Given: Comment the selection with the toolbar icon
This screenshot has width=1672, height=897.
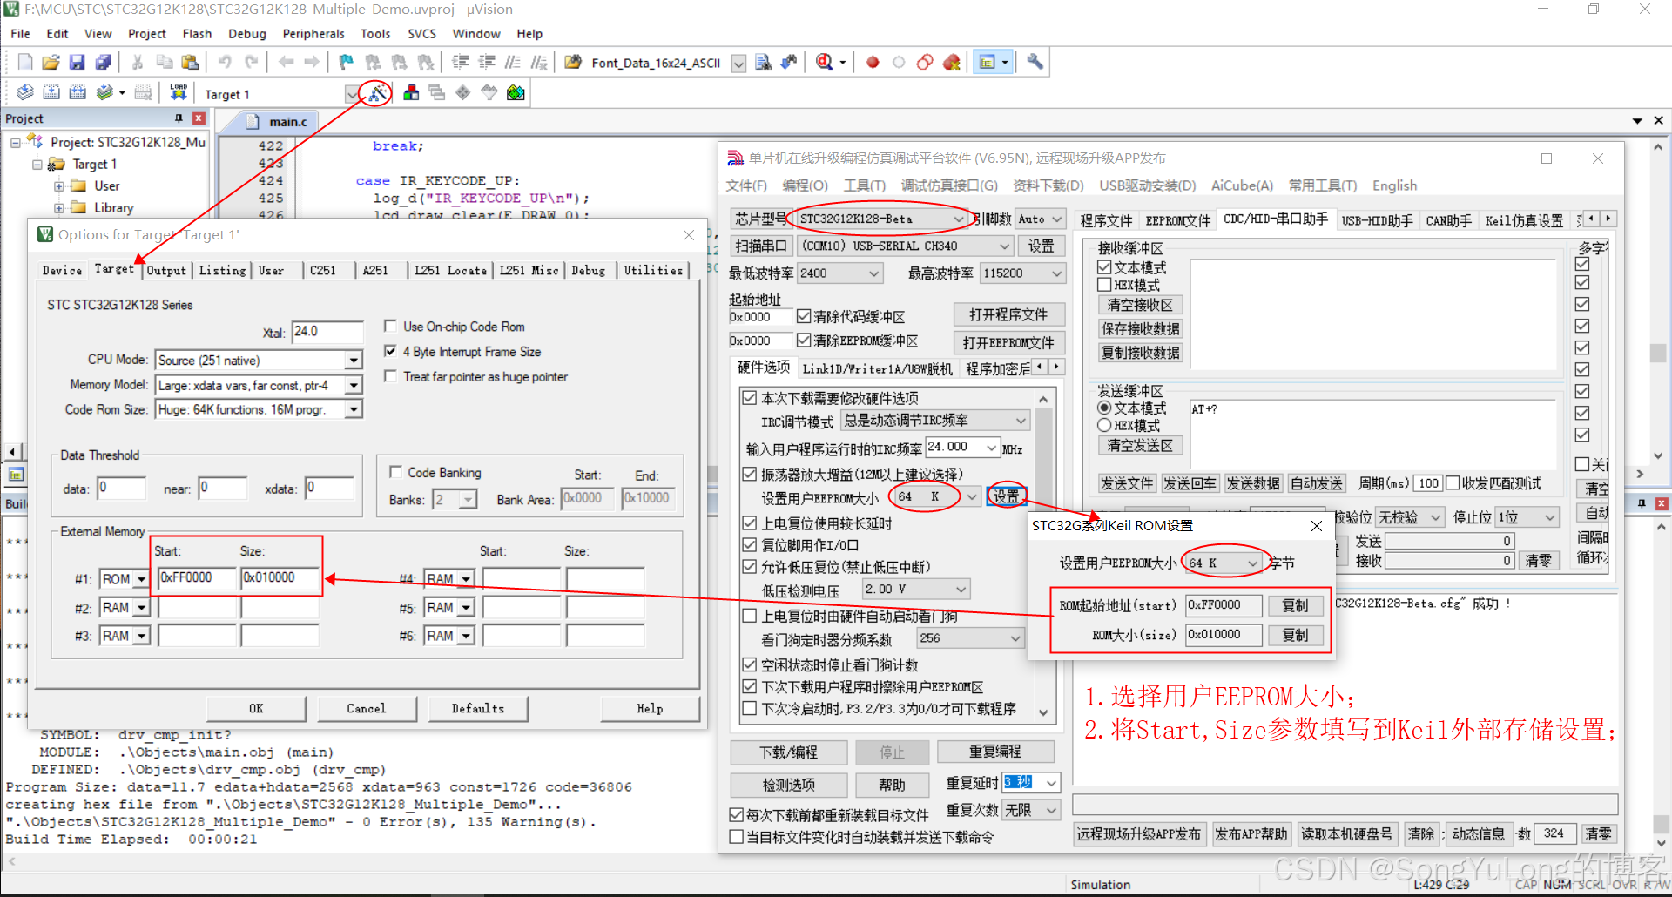Looking at the screenshot, I should (x=513, y=62).
